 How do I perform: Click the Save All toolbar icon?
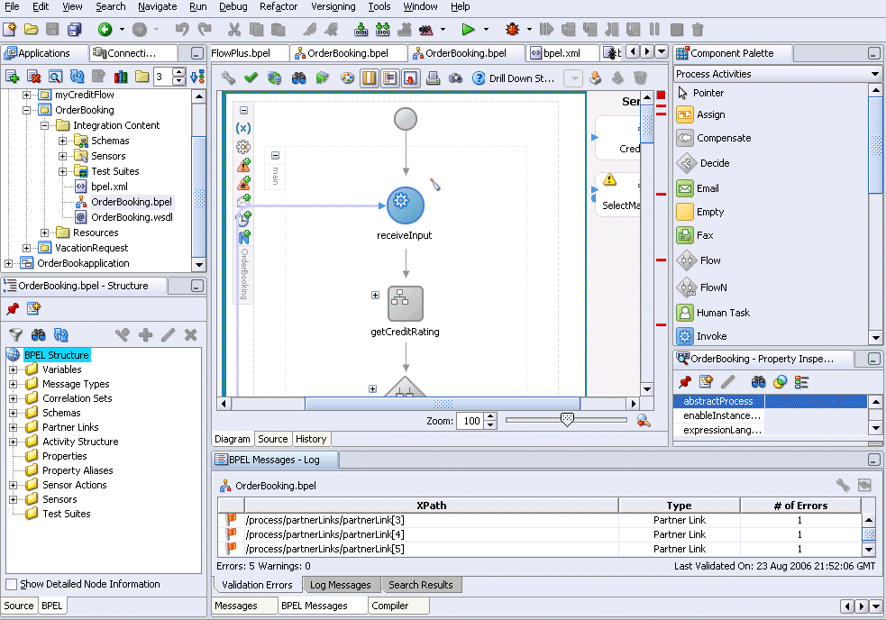pos(75,30)
